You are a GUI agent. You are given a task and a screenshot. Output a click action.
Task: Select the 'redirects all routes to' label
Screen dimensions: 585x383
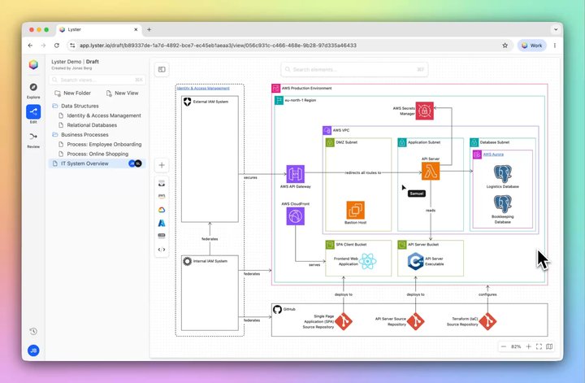(363, 173)
